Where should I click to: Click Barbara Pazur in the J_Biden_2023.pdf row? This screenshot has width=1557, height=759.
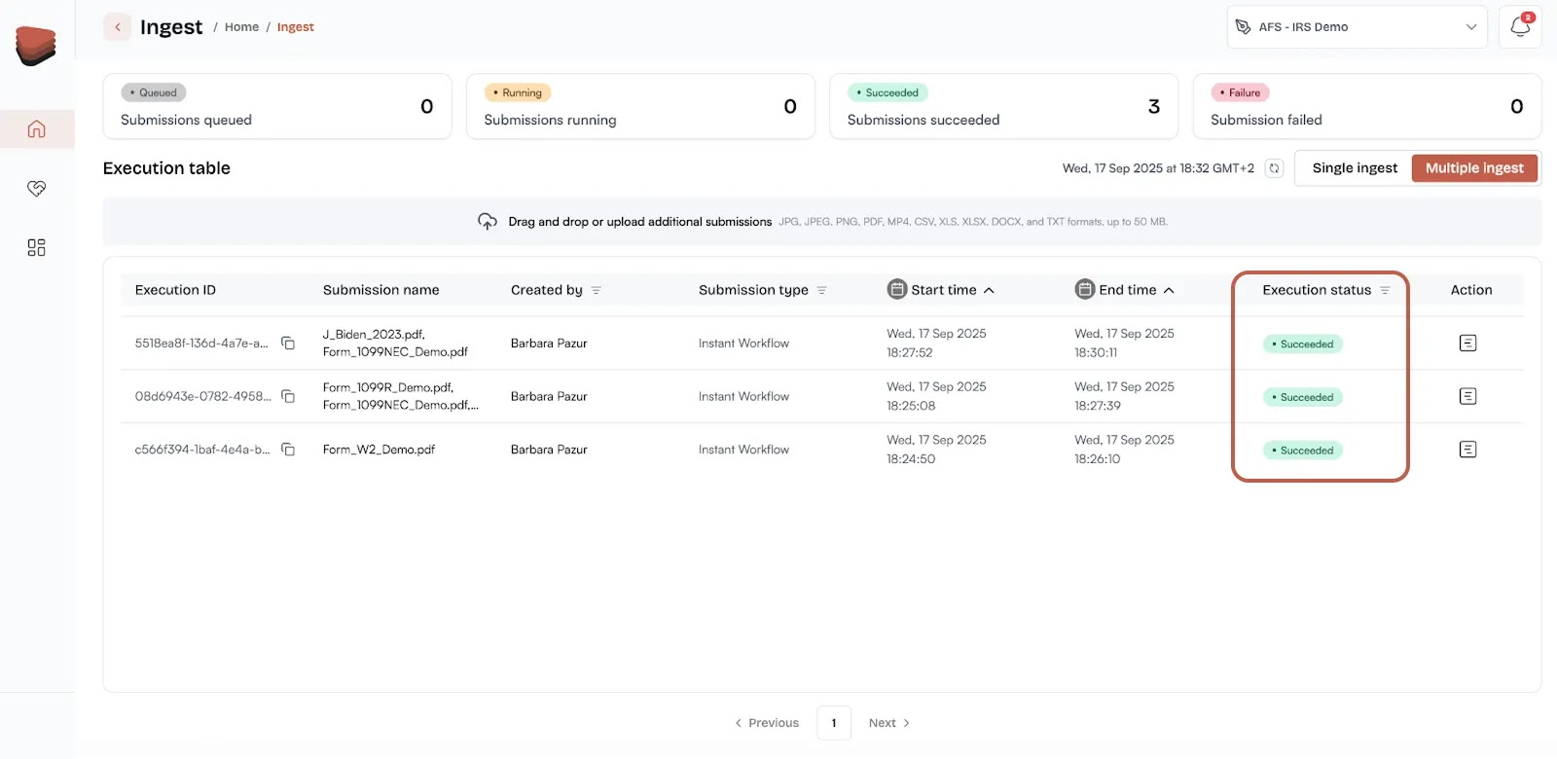[x=549, y=343]
